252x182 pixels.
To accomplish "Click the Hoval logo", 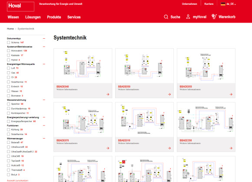I will 20,7.
